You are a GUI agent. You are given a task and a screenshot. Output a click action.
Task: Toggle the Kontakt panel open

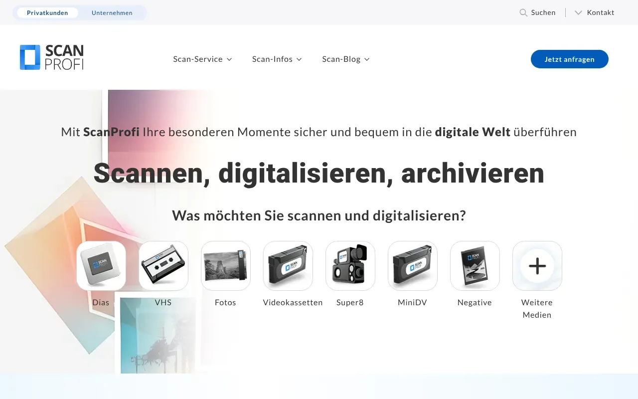578,12
